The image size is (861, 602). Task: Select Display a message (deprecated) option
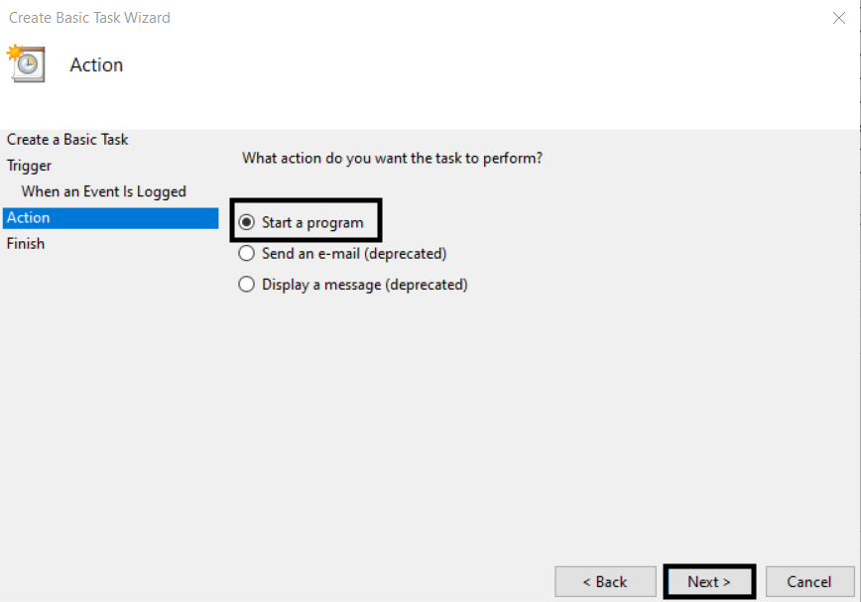[x=247, y=285]
